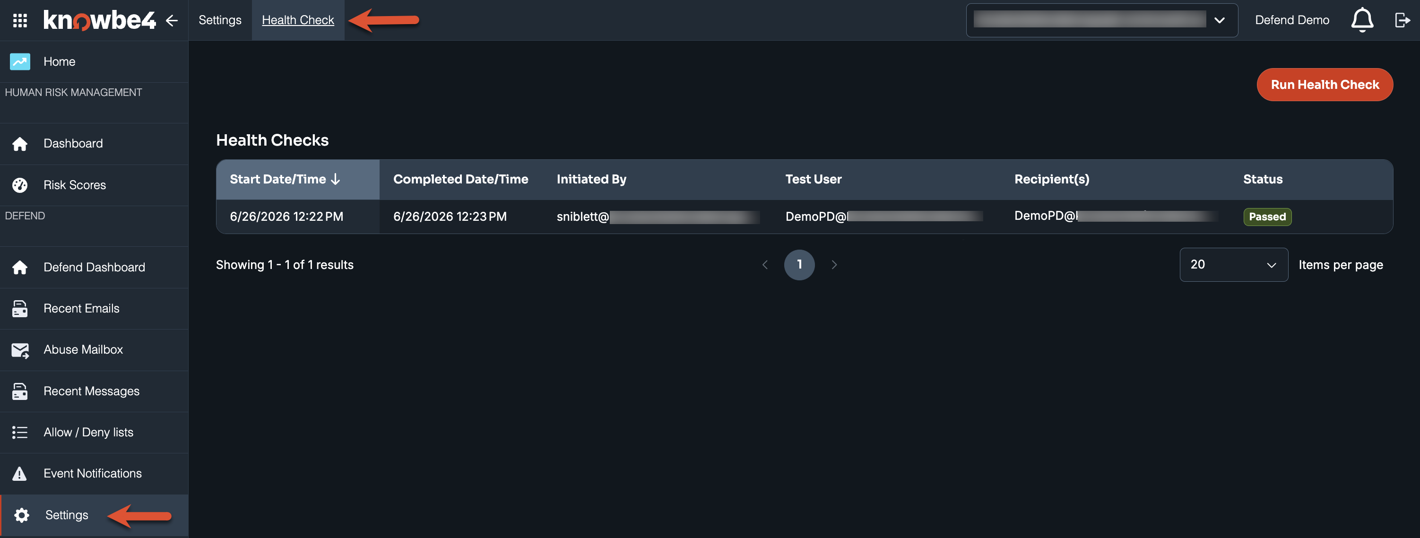Click the Items per page label
This screenshot has height=538, width=1420.
point(1341,265)
